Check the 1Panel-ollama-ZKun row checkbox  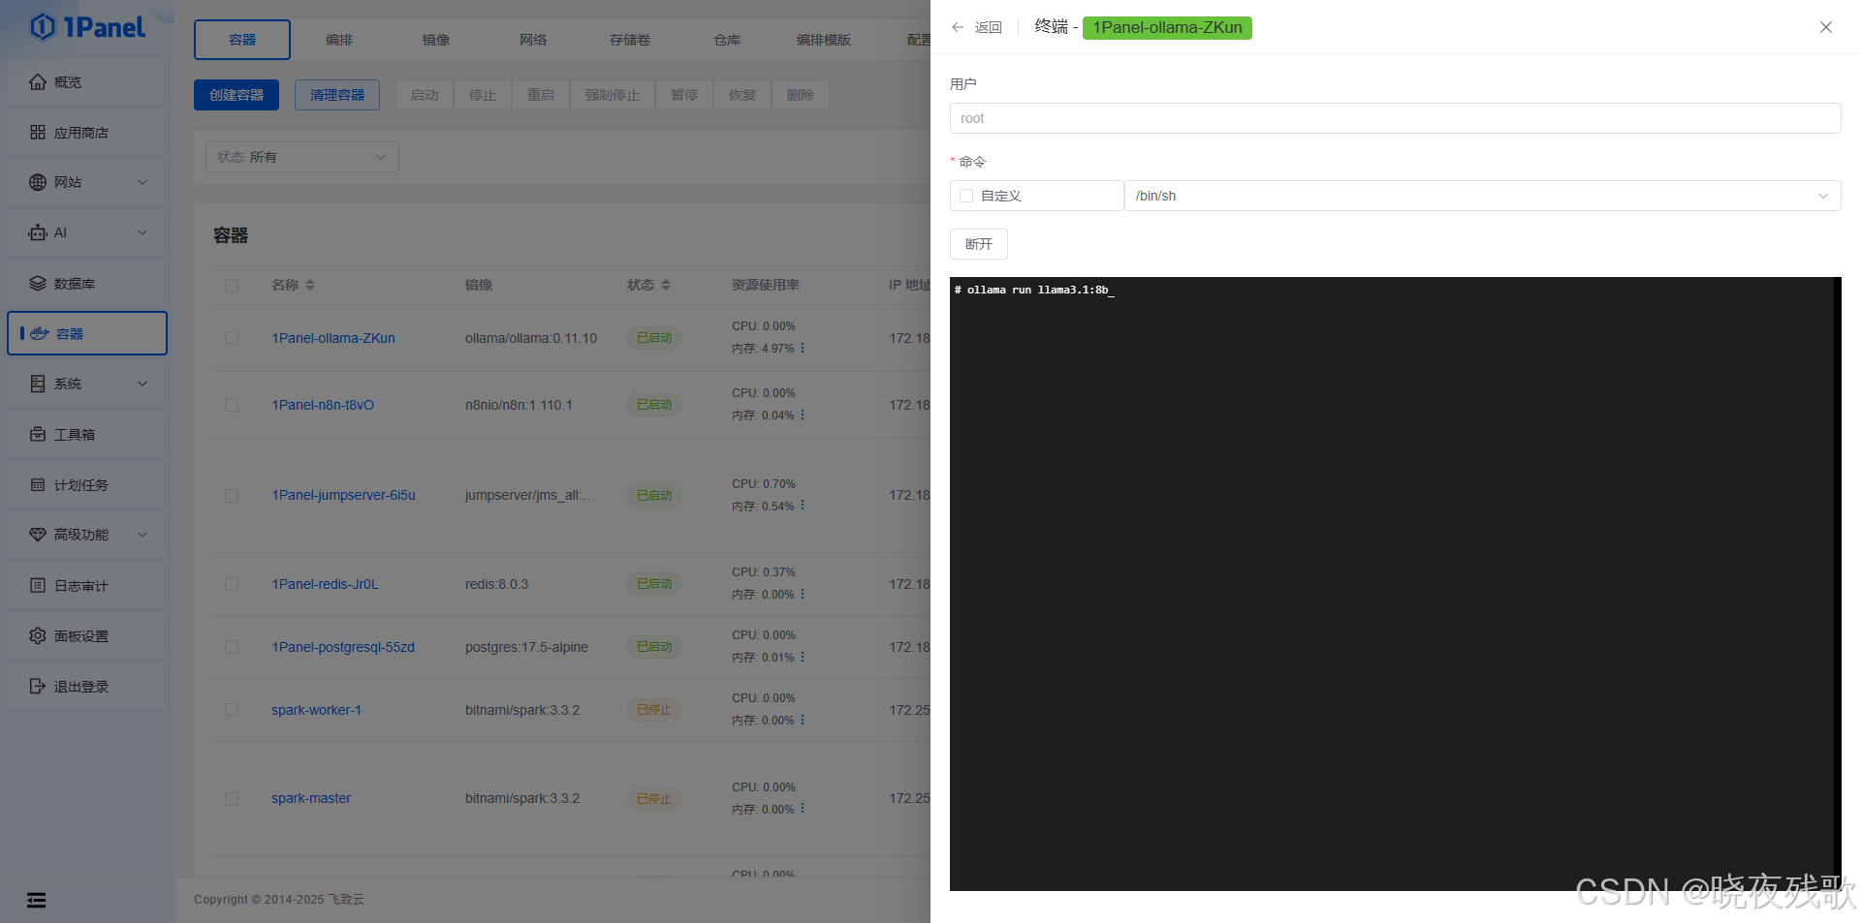pyautogui.click(x=232, y=338)
